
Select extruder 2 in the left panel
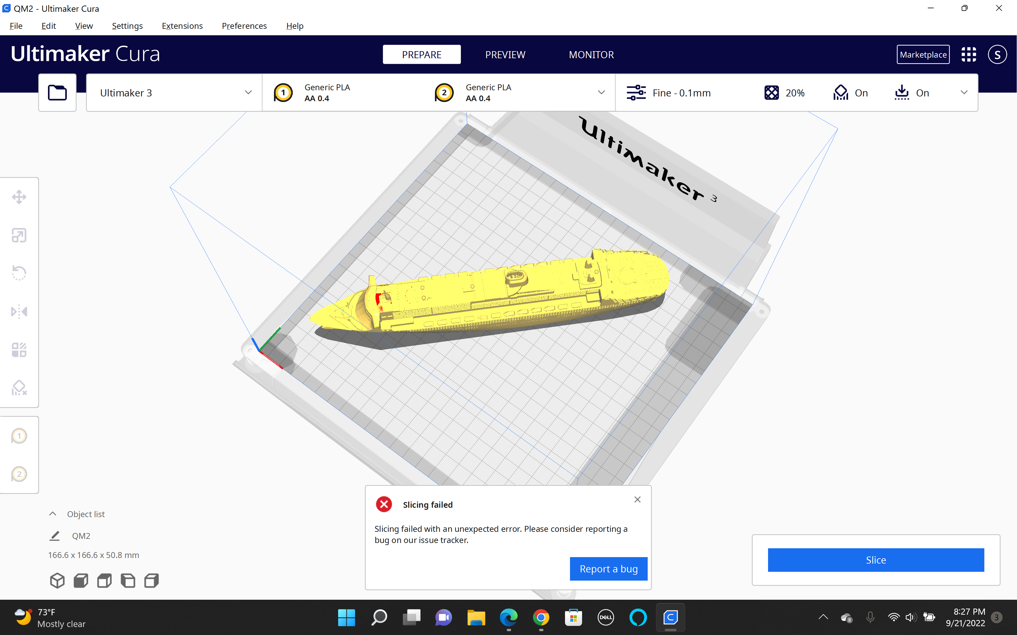pyautogui.click(x=19, y=474)
